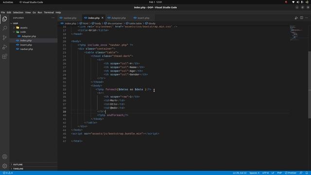Click the editor minimap preview
311x175 pixels.
(x=295, y=33)
